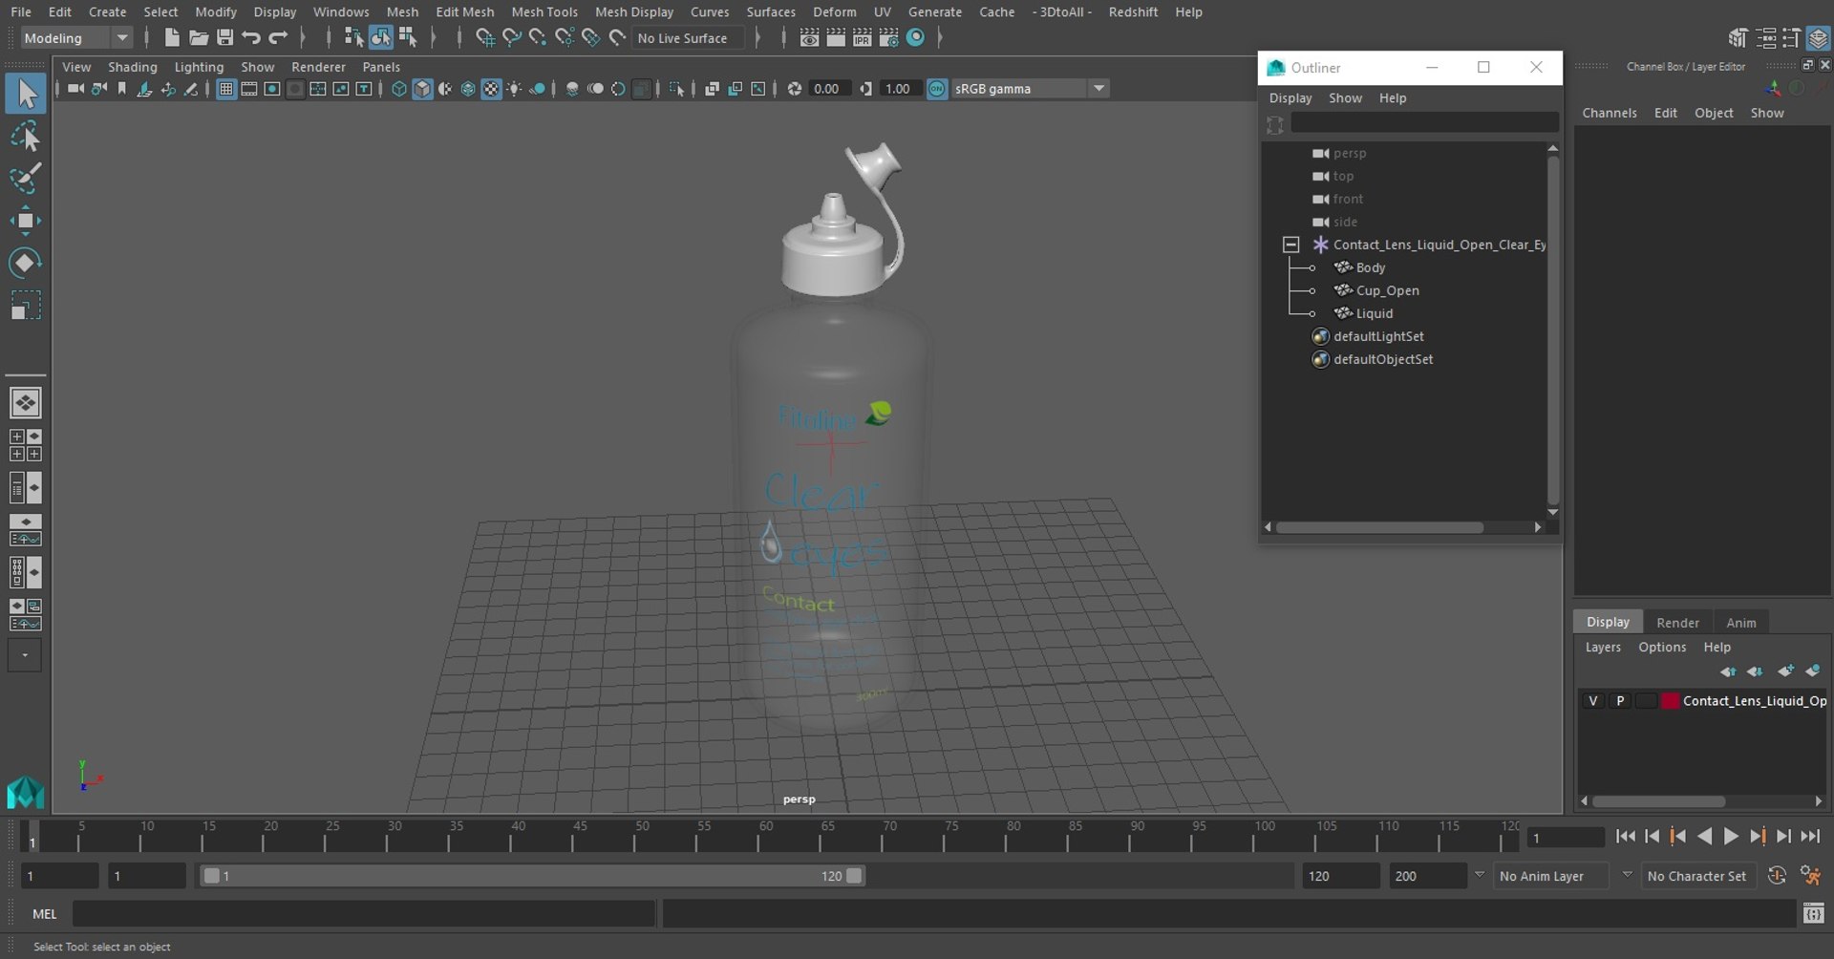Screen dimensions: 1834x959
Task: Undo the last action
Action: [251, 37]
